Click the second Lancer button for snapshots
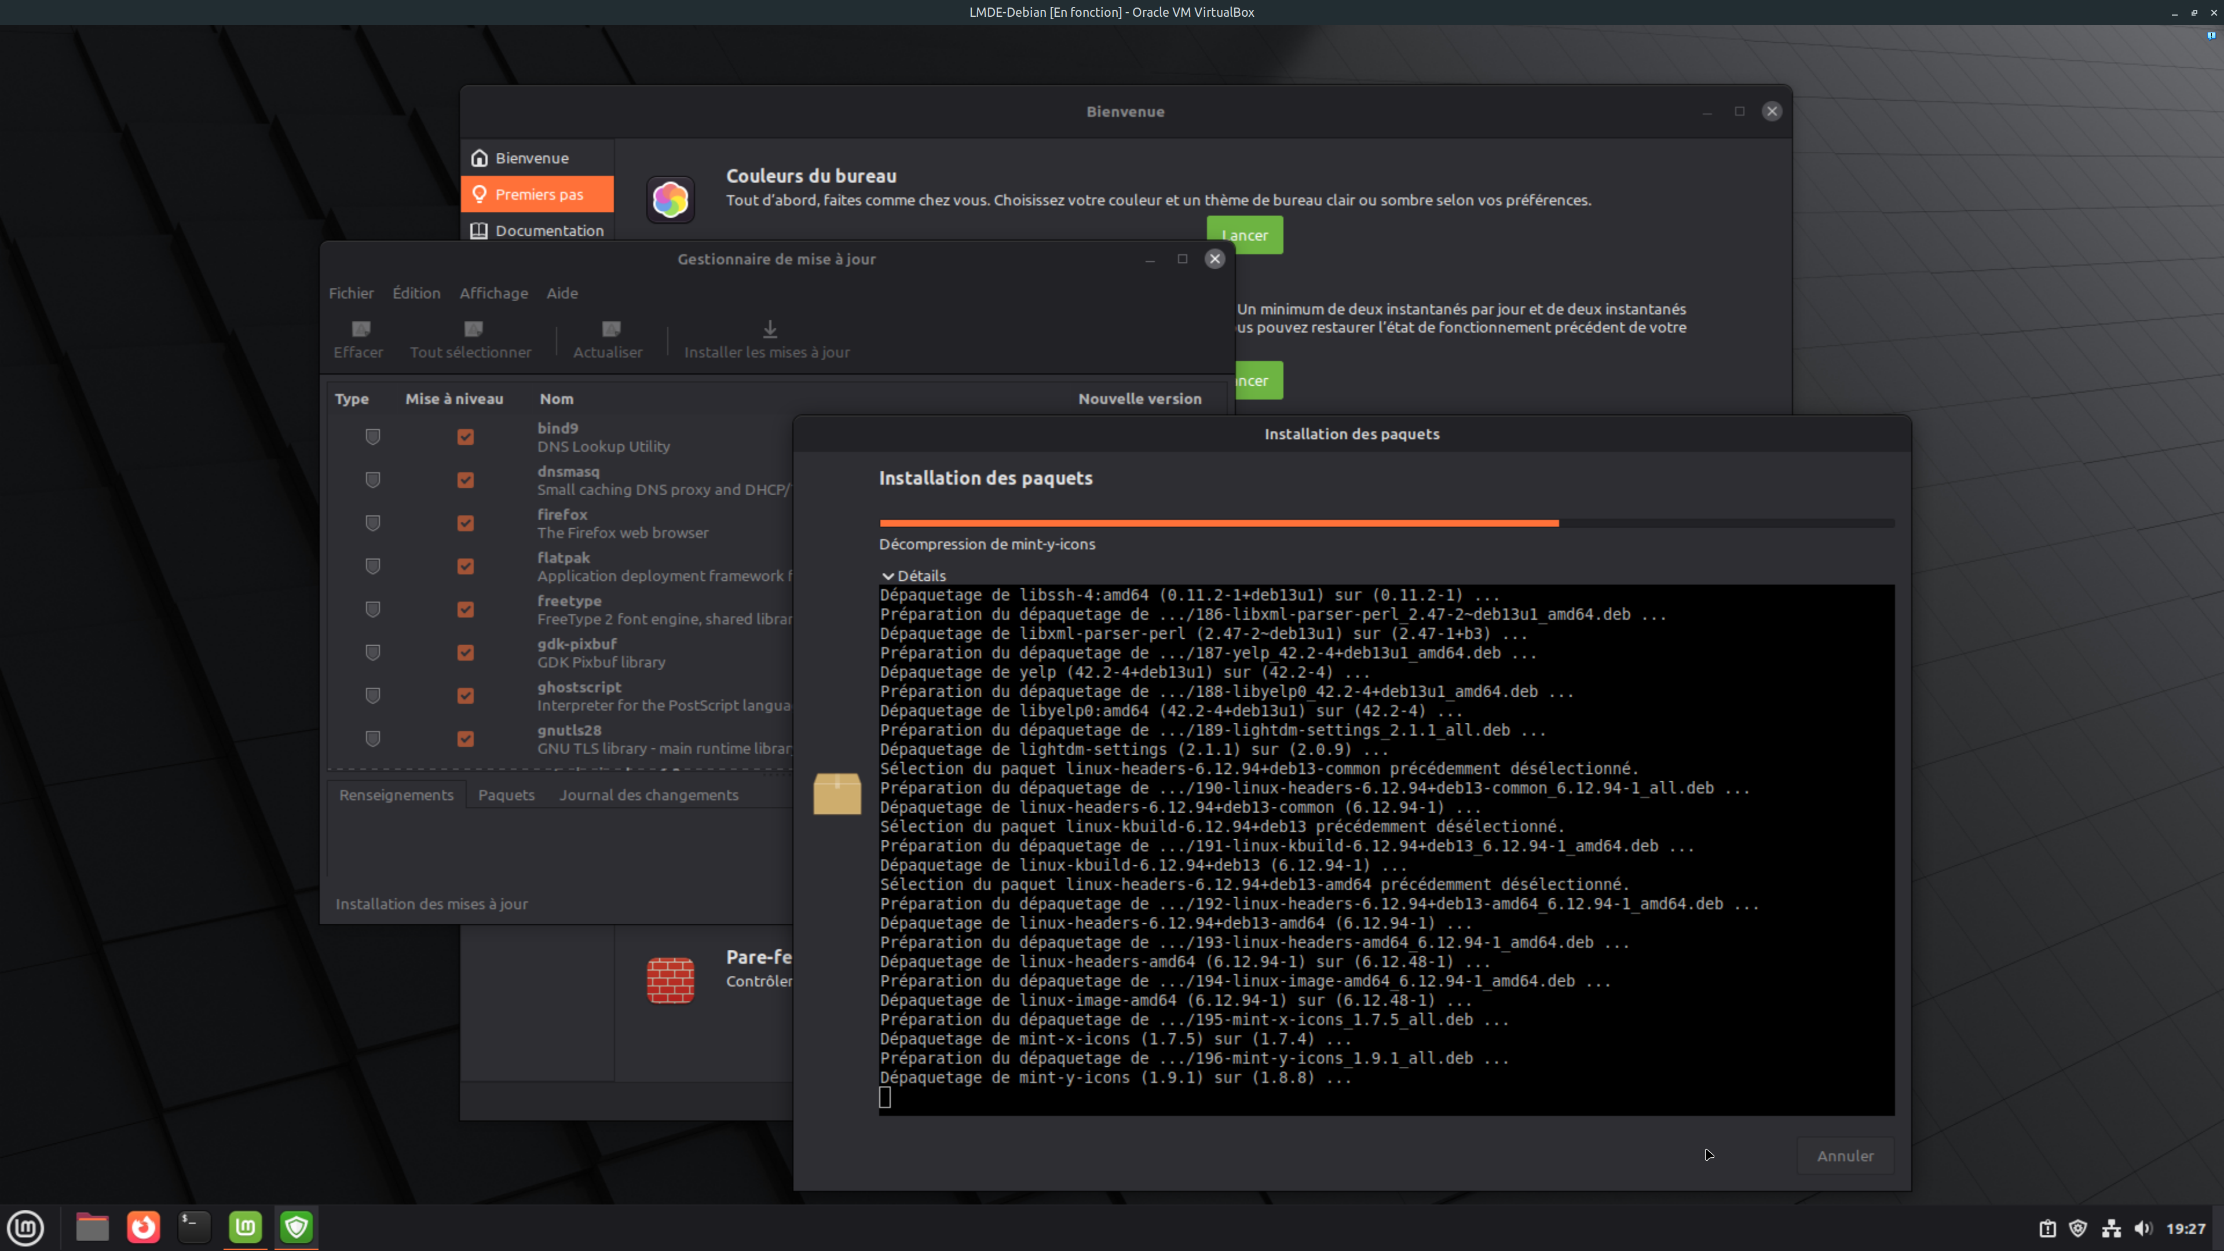This screenshot has width=2224, height=1251. pos(1259,381)
